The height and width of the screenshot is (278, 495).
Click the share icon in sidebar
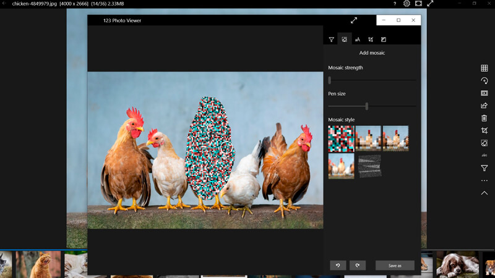[484, 106]
